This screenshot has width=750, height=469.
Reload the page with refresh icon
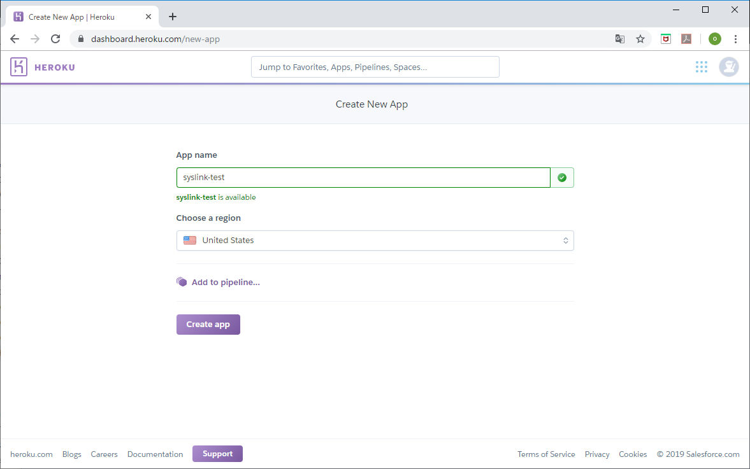55,39
